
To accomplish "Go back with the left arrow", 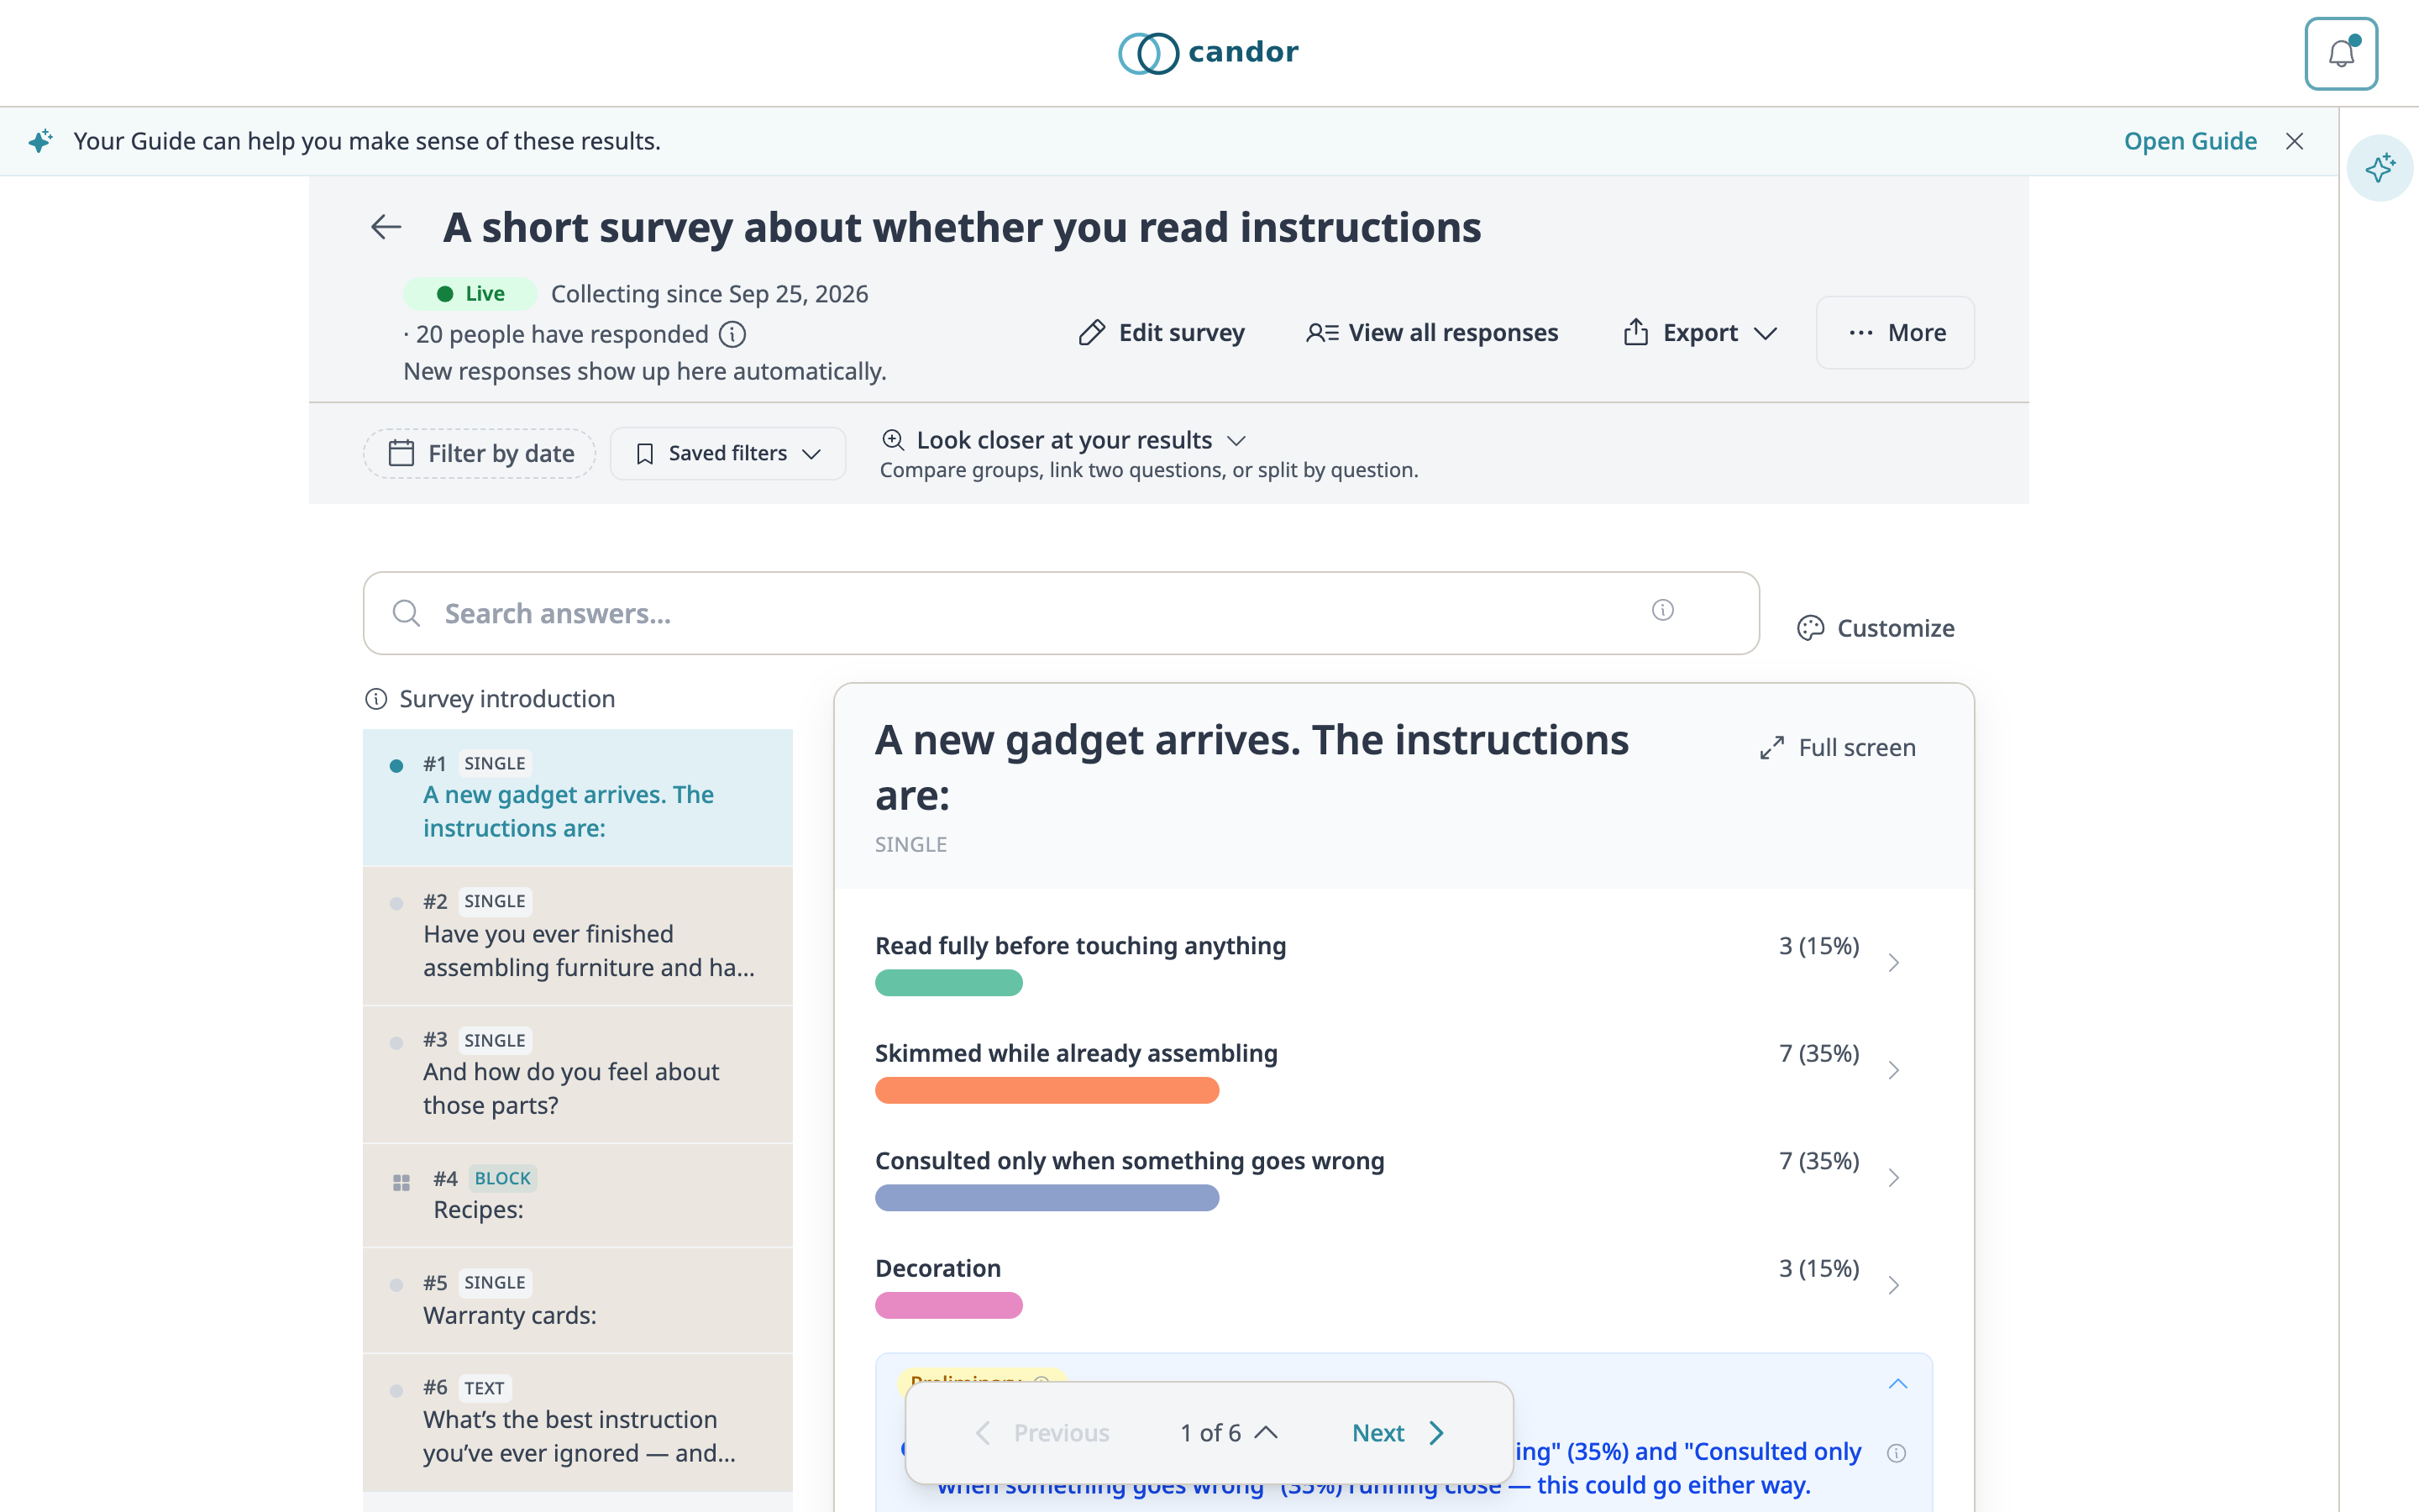I will pos(386,227).
